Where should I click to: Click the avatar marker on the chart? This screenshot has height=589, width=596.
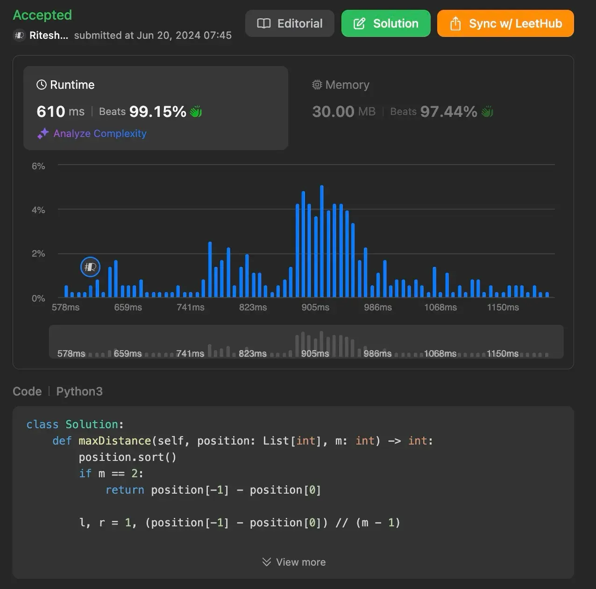(90, 267)
